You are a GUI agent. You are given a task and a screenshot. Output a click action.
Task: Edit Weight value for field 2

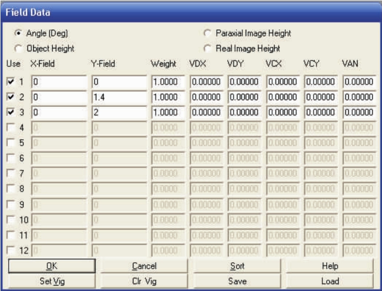[168, 97]
